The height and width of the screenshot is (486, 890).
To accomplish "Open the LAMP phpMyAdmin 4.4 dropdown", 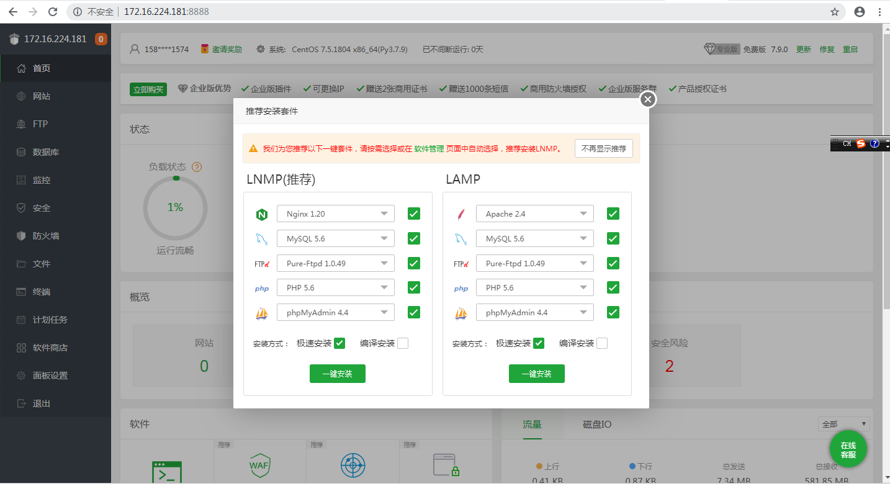I will tap(535, 312).
